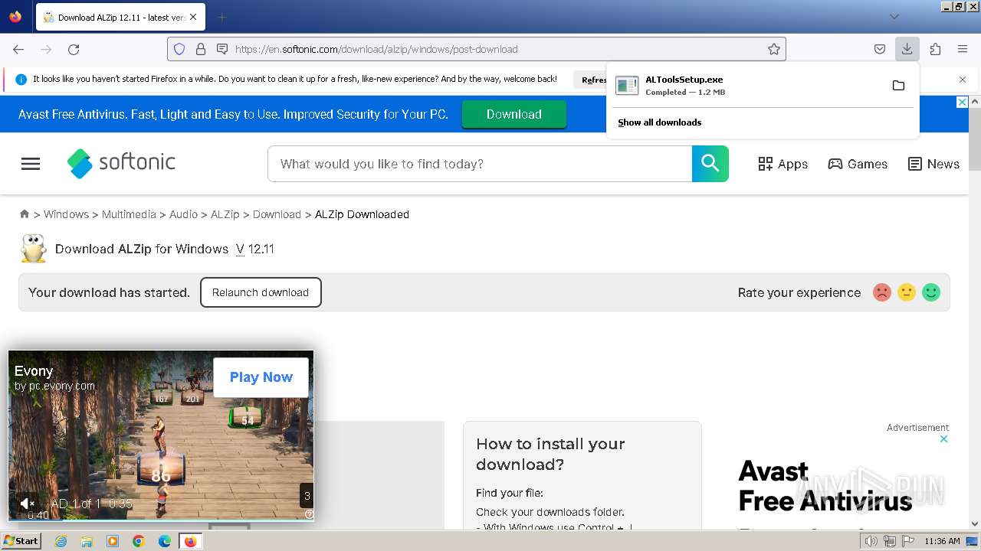
Task: Click the green search magnifier button
Action: [x=710, y=164]
